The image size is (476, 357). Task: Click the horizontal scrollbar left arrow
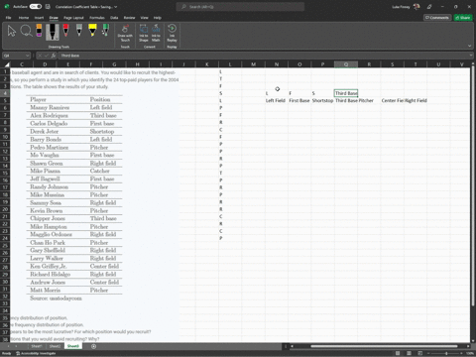292,346
